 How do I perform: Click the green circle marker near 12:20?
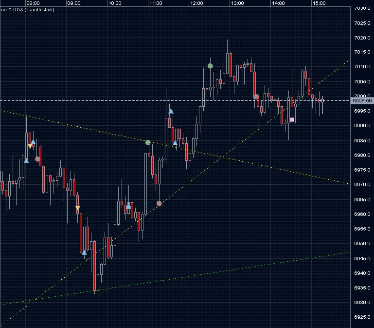[x=210, y=66]
